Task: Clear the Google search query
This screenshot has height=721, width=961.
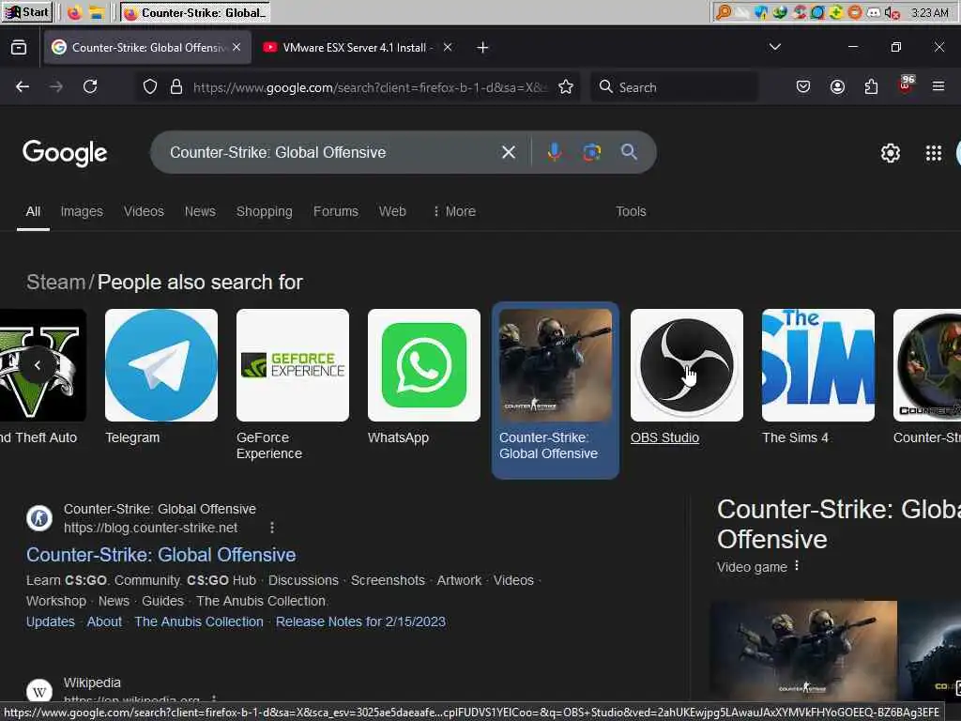Action: point(508,152)
